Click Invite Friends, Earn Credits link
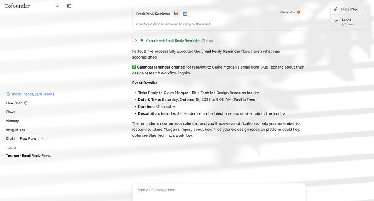 click(33, 94)
